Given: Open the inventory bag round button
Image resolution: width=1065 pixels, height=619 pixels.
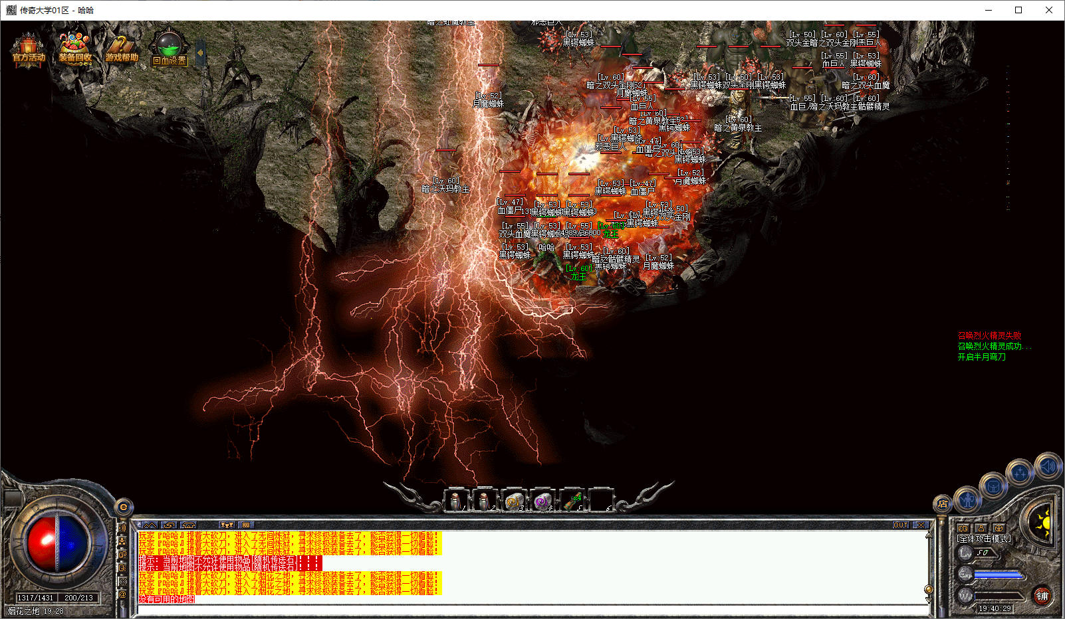Looking at the screenshot, I should click(x=993, y=486).
